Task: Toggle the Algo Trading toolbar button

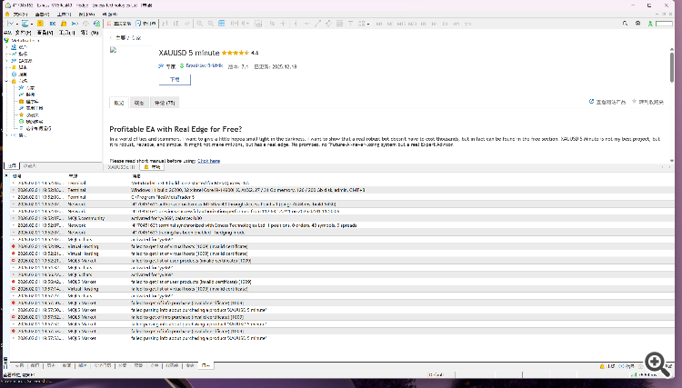Action: coord(120,24)
